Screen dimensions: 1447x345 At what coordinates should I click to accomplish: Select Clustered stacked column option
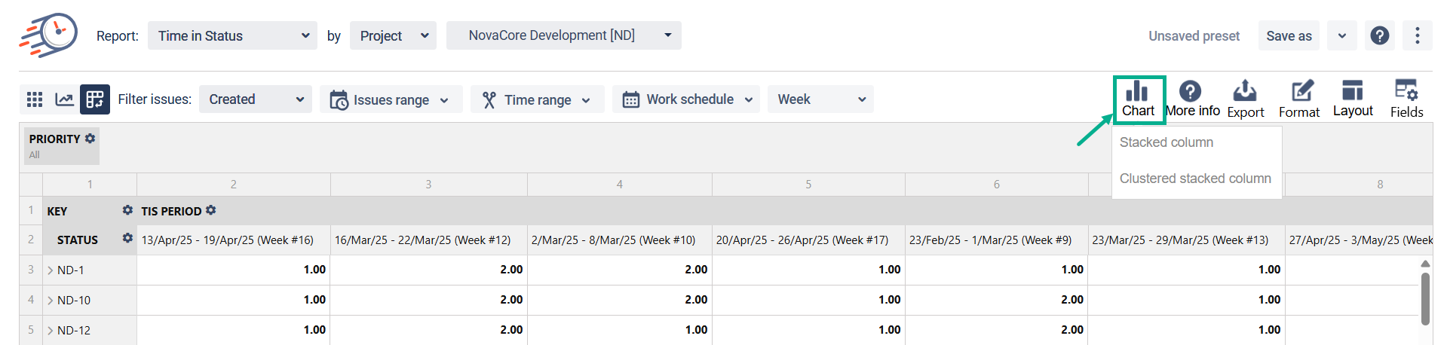click(x=1195, y=179)
